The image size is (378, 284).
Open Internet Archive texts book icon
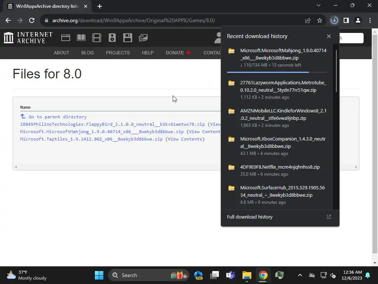[x=81, y=38]
